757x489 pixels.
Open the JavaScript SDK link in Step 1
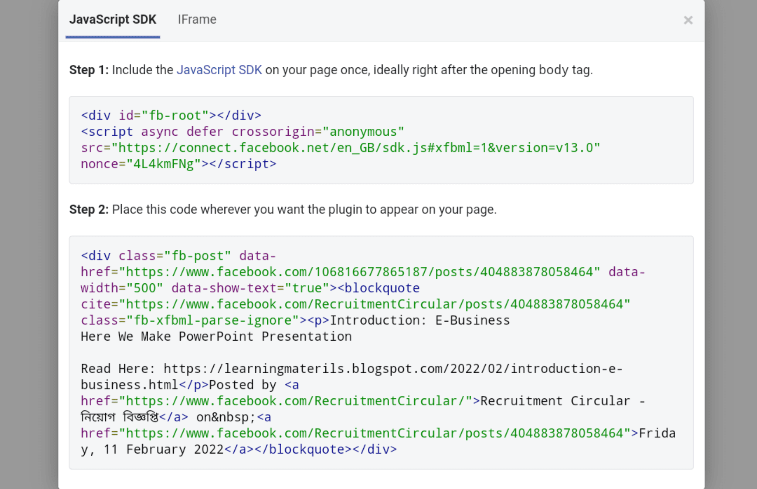click(219, 70)
